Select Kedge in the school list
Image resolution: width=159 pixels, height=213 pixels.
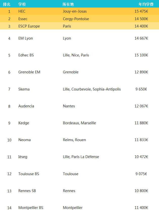click(24, 123)
